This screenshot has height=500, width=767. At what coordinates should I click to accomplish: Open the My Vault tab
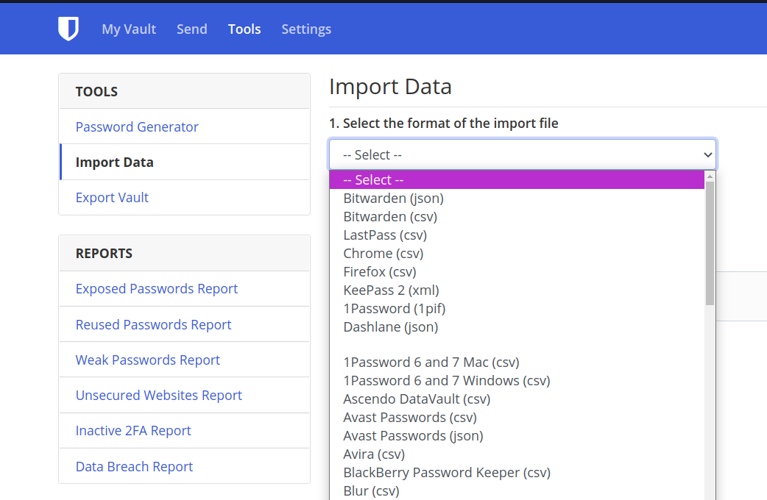[x=129, y=29]
